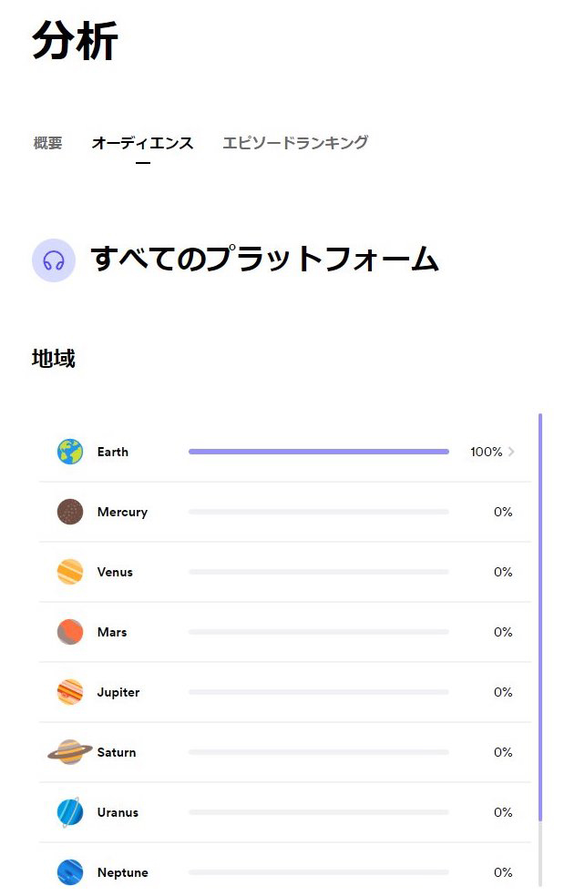The width and height of the screenshot is (585, 896).
Task: Click the Earth 100% progress bar
Action: pyautogui.click(x=318, y=452)
